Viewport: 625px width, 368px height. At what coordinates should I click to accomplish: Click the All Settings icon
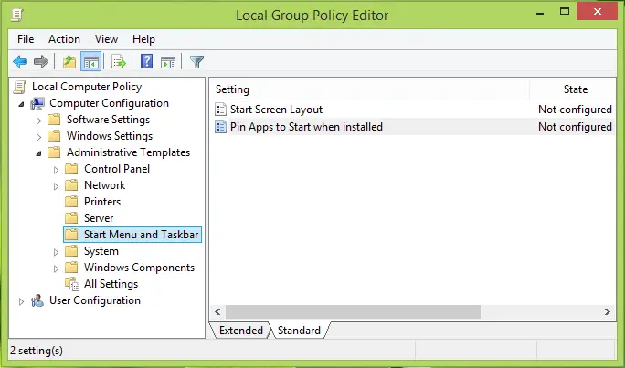pyautogui.click(x=72, y=284)
